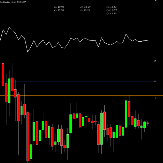The height and width of the screenshot is (163, 163).
Task: Click the high price value 'H: 14.07'
Action: tap(85, 7)
